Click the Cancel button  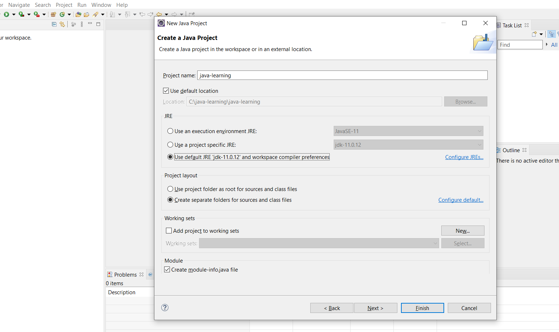(469, 308)
